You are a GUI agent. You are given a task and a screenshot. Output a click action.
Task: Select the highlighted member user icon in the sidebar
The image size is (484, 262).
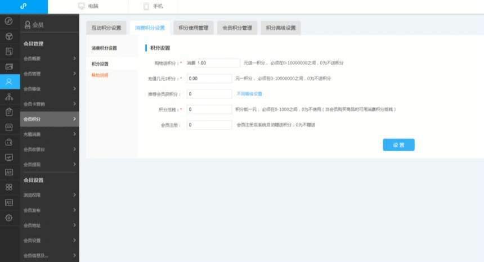coord(9,82)
